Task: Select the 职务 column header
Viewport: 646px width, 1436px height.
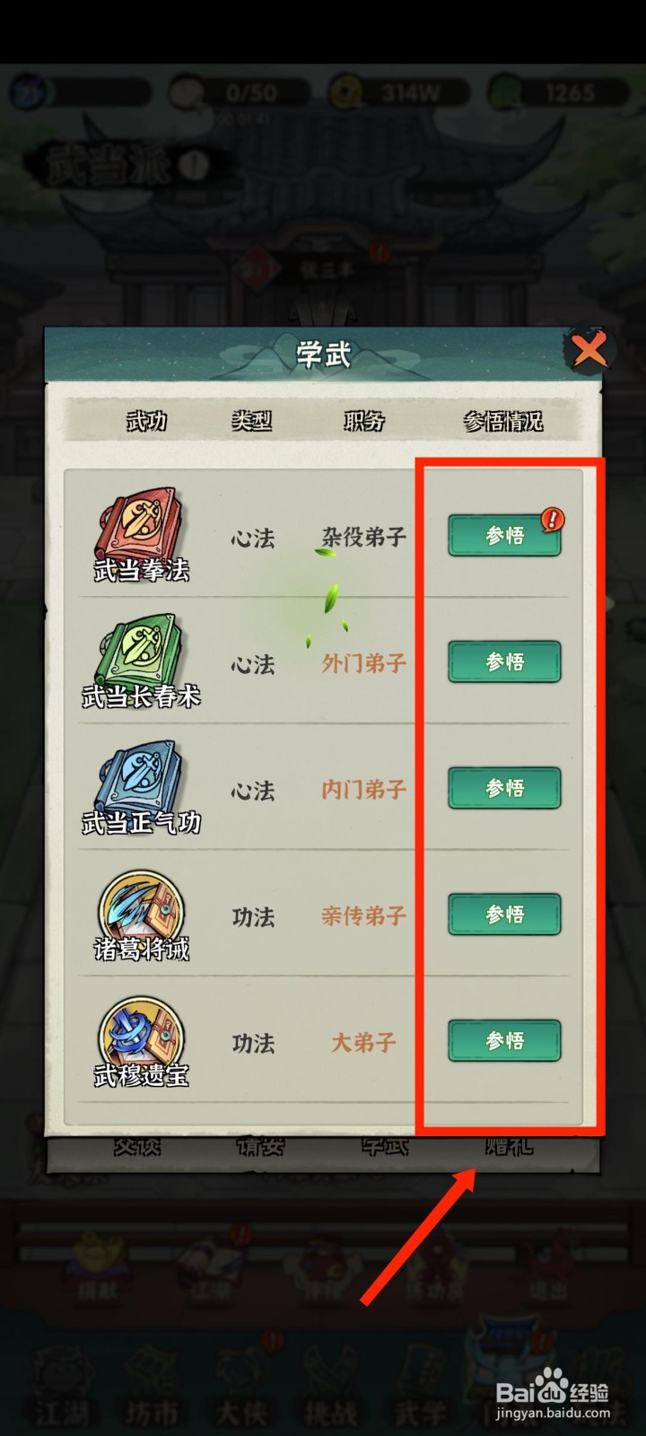Action: pos(364,420)
